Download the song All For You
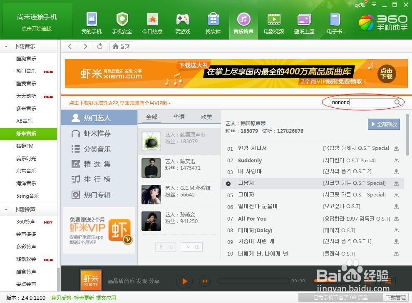 397,219
